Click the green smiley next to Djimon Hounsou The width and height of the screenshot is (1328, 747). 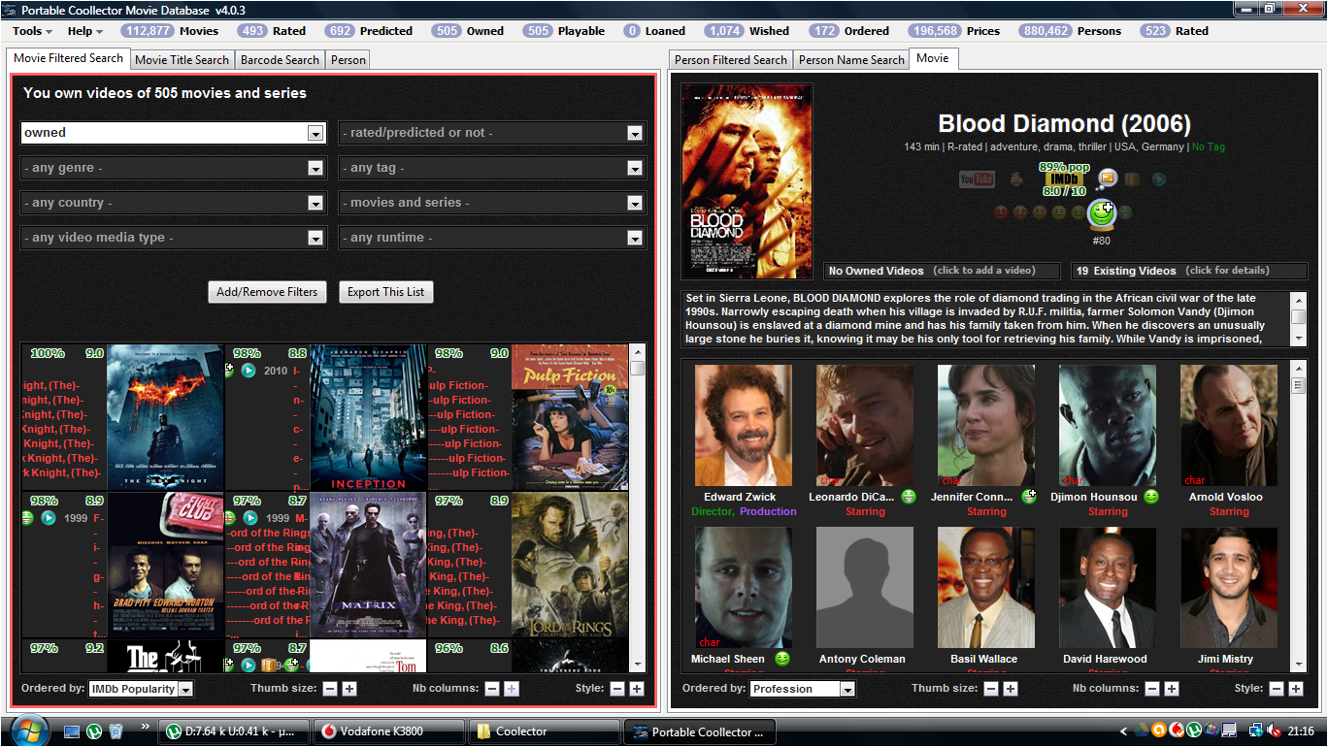click(x=1151, y=497)
